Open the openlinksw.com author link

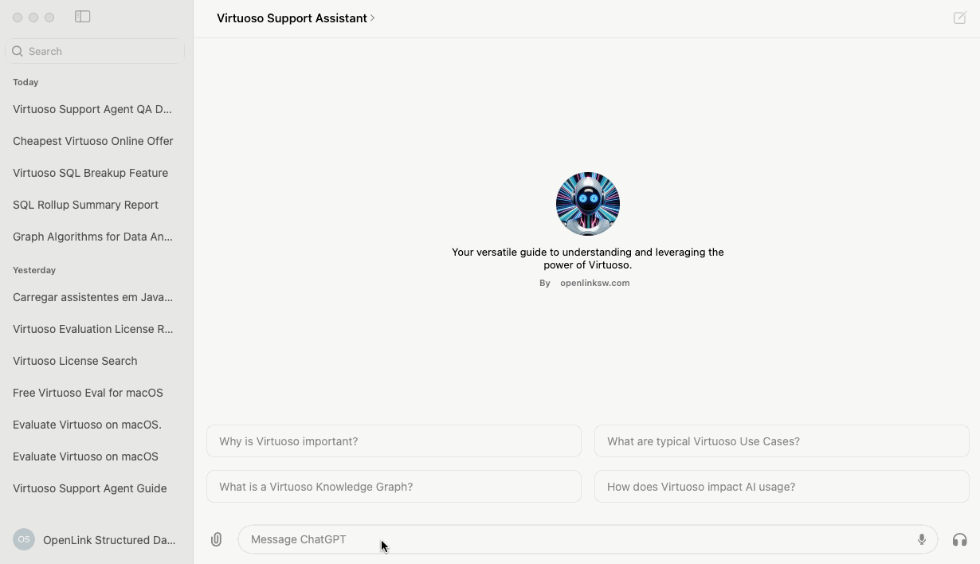[x=594, y=283]
